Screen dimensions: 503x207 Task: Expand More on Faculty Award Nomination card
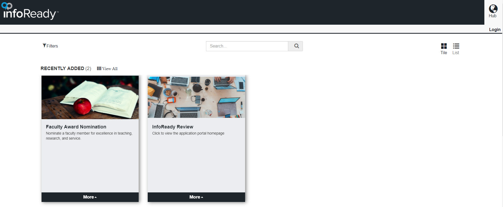[x=90, y=197]
